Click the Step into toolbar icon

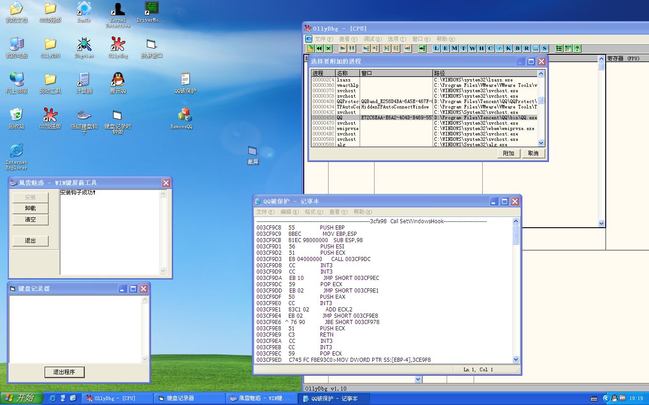point(366,48)
